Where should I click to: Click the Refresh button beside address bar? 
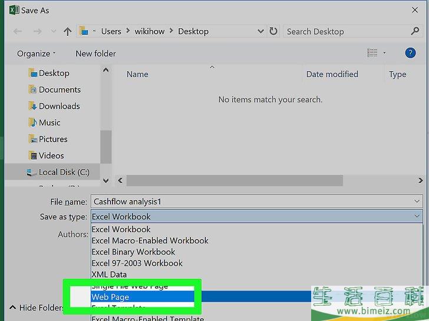273,32
